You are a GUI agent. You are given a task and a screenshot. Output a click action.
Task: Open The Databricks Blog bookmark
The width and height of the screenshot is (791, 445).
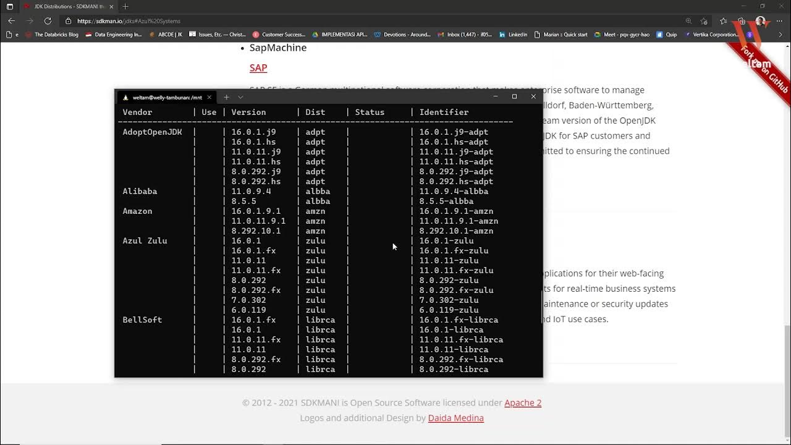point(52,35)
